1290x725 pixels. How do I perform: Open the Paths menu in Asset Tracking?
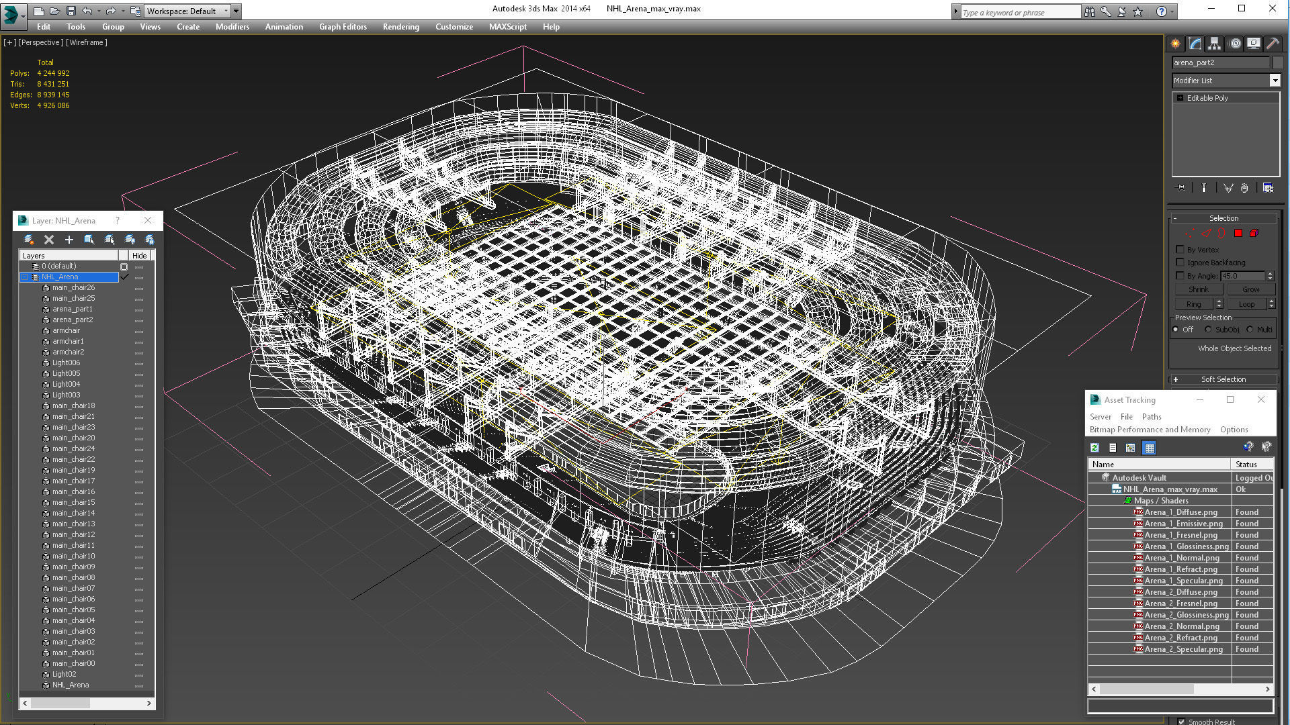point(1151,417)
